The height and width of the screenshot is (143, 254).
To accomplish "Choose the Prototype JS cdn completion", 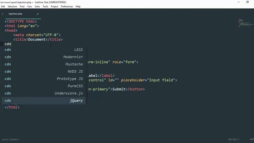I will click(44, 79).
